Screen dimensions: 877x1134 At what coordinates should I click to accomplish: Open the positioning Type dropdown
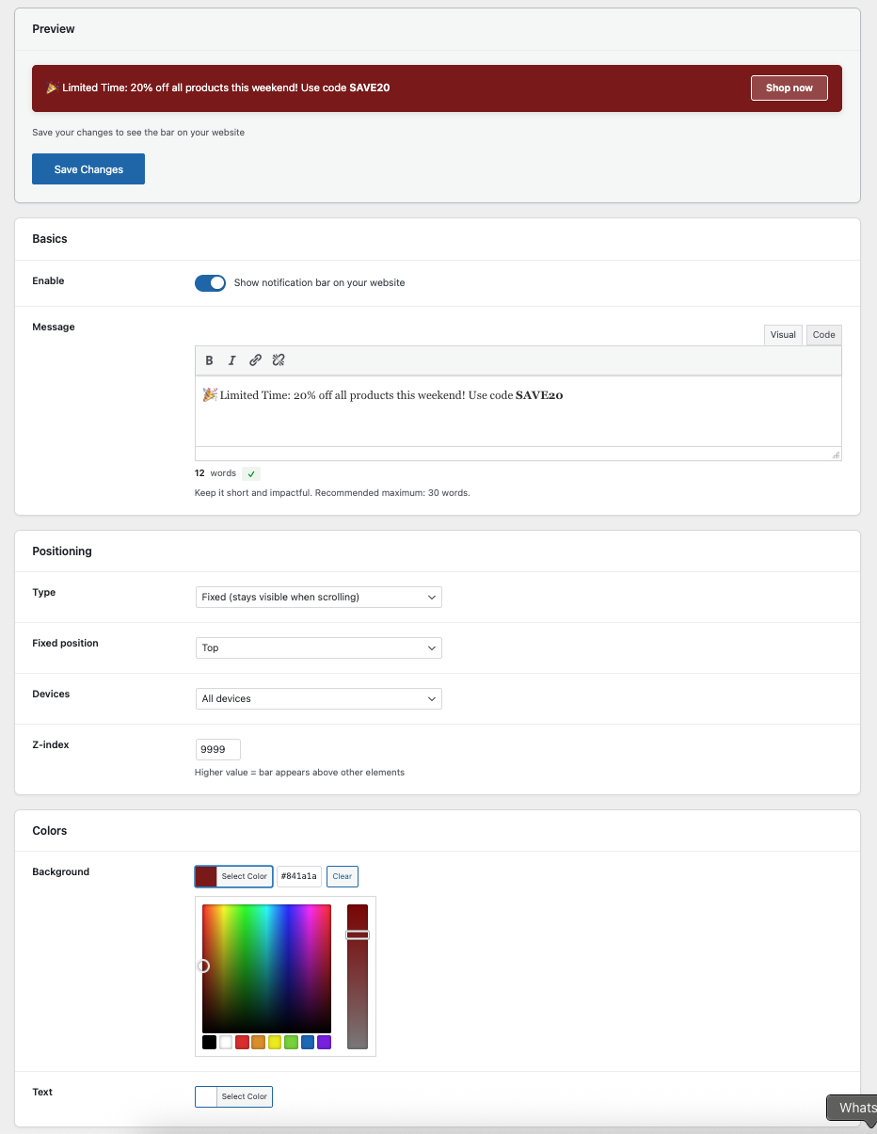[318, 597]
